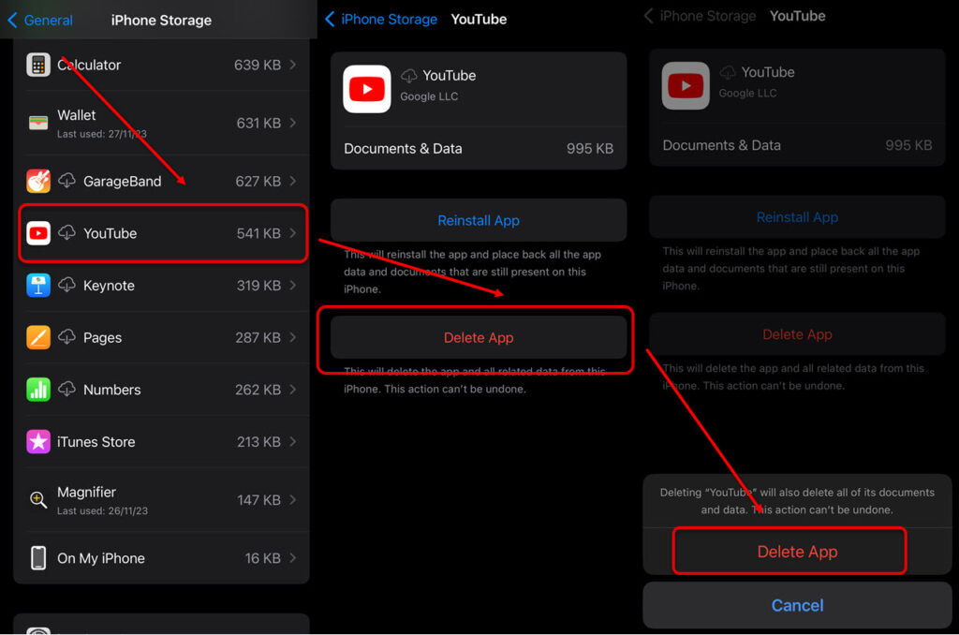The image size is (959, 635).
Task: Expand Calculator row via its chevron
Action: (293, 65)
